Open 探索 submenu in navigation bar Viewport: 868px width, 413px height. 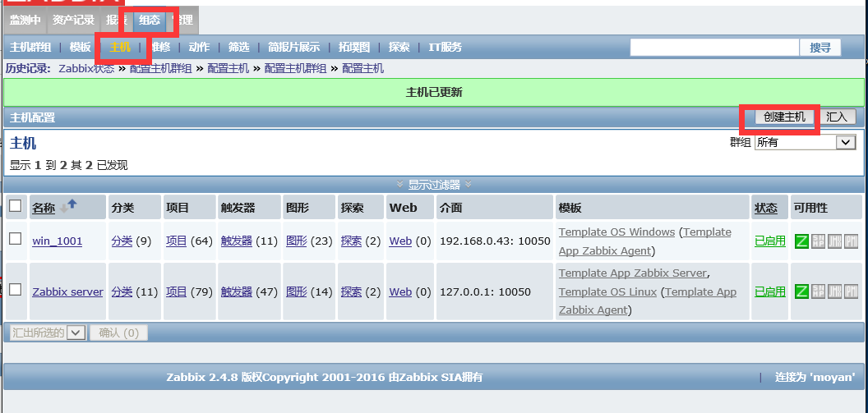click(x=399, y=48)
